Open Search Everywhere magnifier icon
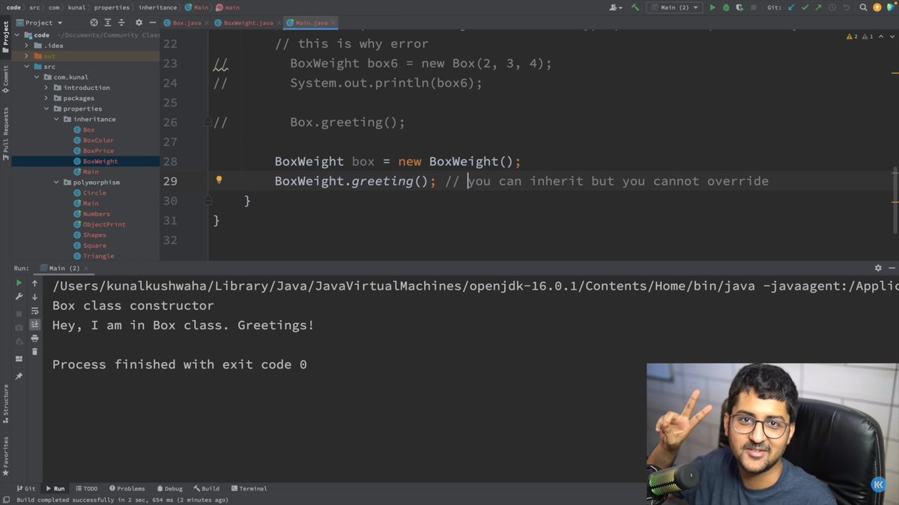899x505 pixels. (863, 7)
